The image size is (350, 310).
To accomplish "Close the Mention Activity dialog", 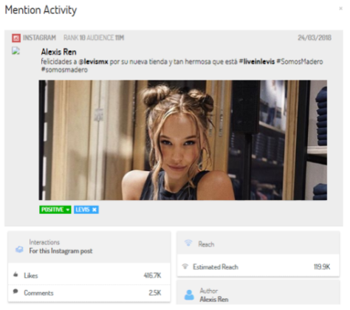I will (x=340, y=9).
